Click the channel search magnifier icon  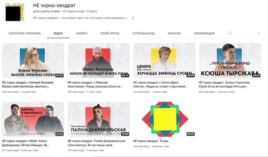[230, 33]
